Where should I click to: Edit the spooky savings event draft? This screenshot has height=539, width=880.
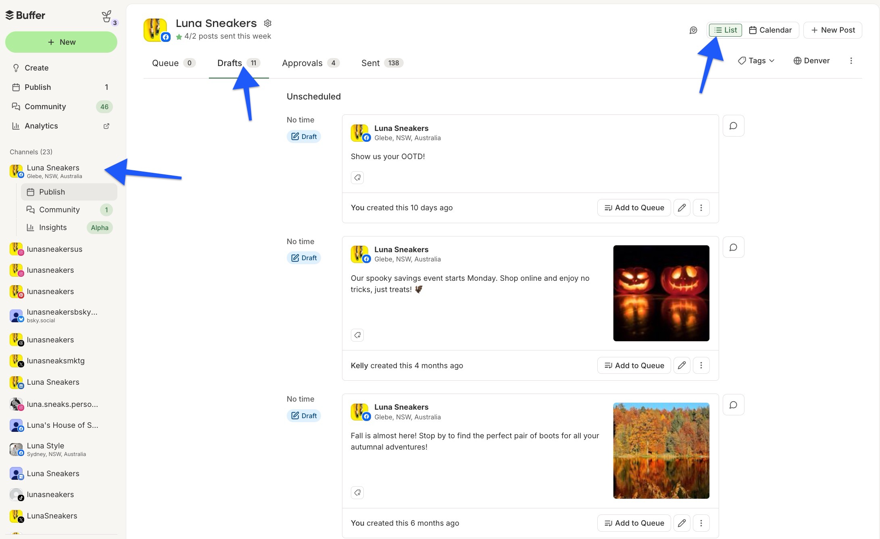pos(682,365)
